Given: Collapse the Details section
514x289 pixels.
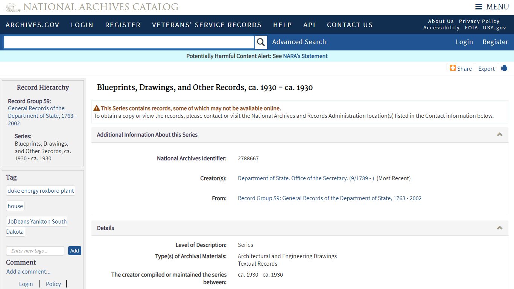Looking at the screenshot, I should pyautogui.click(x=500, y=228).
